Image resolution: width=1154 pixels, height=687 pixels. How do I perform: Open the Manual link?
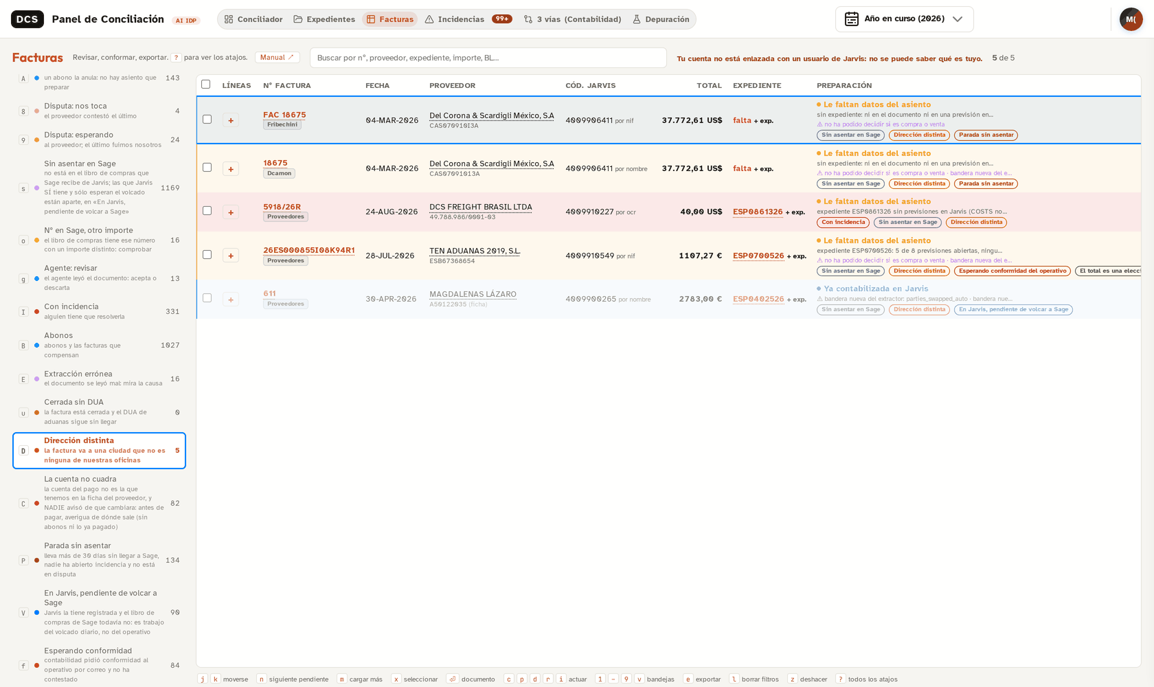point(277,58)
